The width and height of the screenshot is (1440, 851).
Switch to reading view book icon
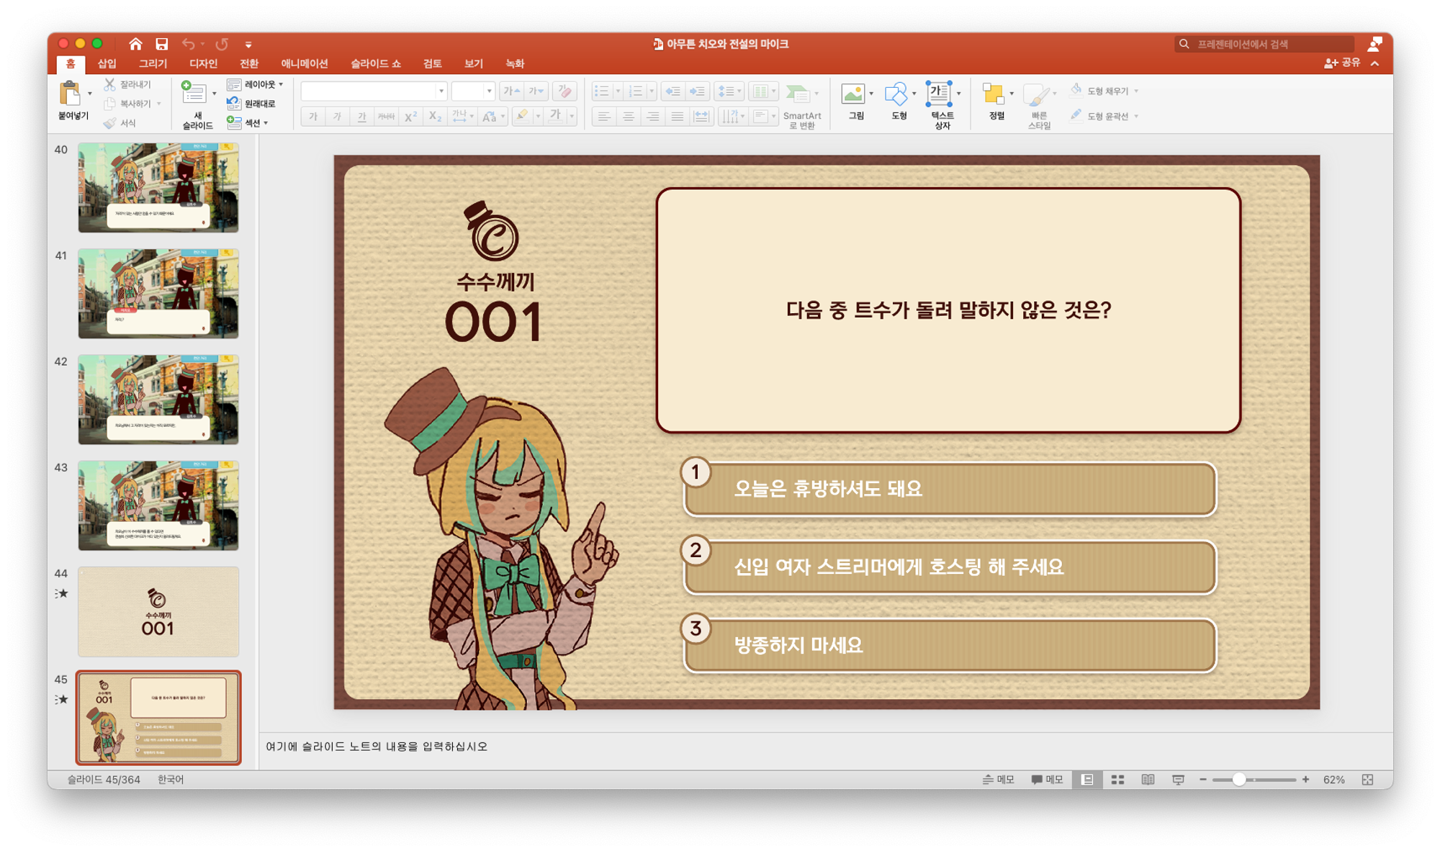point(1148,780)
